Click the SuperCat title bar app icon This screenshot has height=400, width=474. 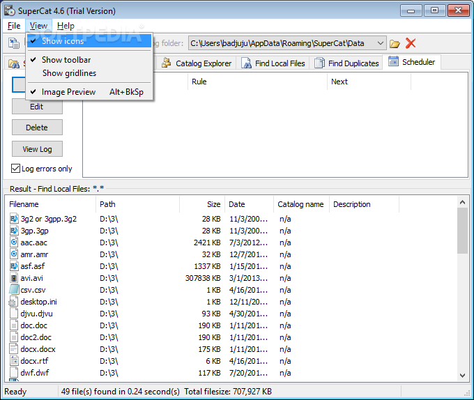point(9,10)
